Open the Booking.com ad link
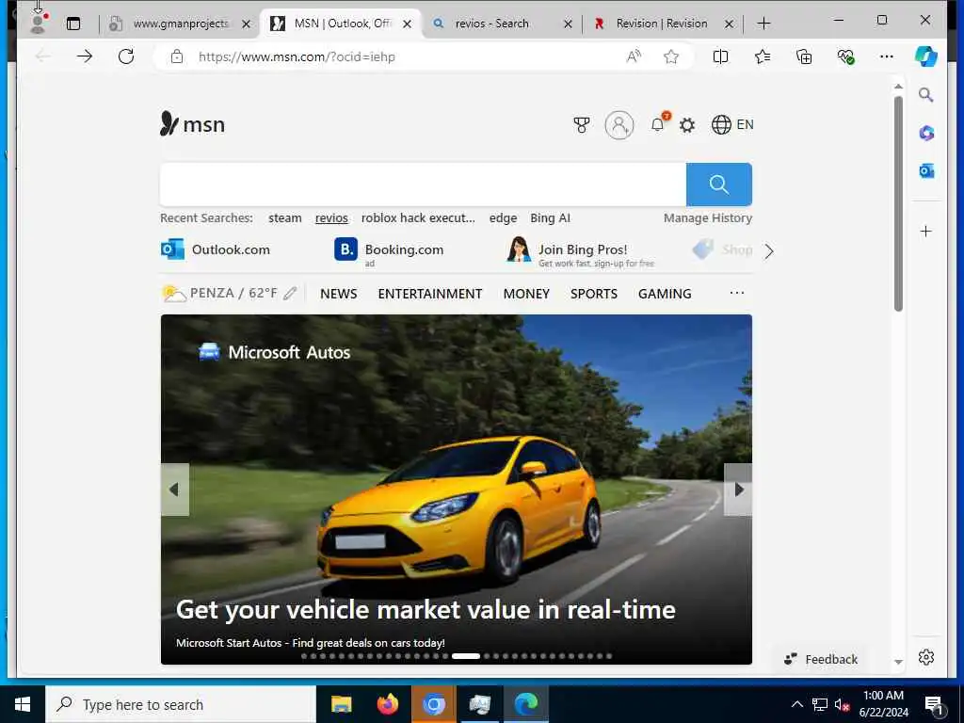964x723 pixels. click(389, 251)
